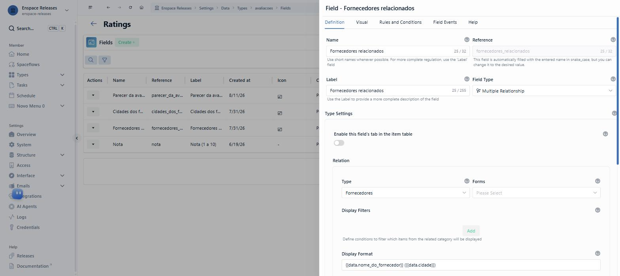Toggle the sidebar layout icon in top bar
The height and width of the screenshot is (276, 620).
pos(91,8)
